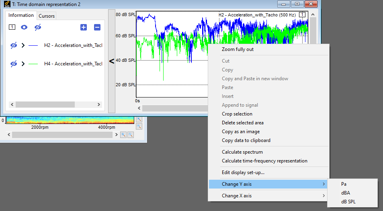Click the blue minus collapse-all icon
Image resolution: width=383 pixels, height=211 pixels.
click(97, 27)
